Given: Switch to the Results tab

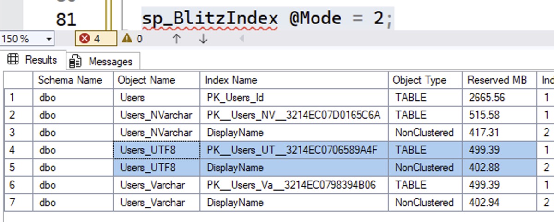Looking at the screenshot, I should pyautogui.click(x=33, y=60).
